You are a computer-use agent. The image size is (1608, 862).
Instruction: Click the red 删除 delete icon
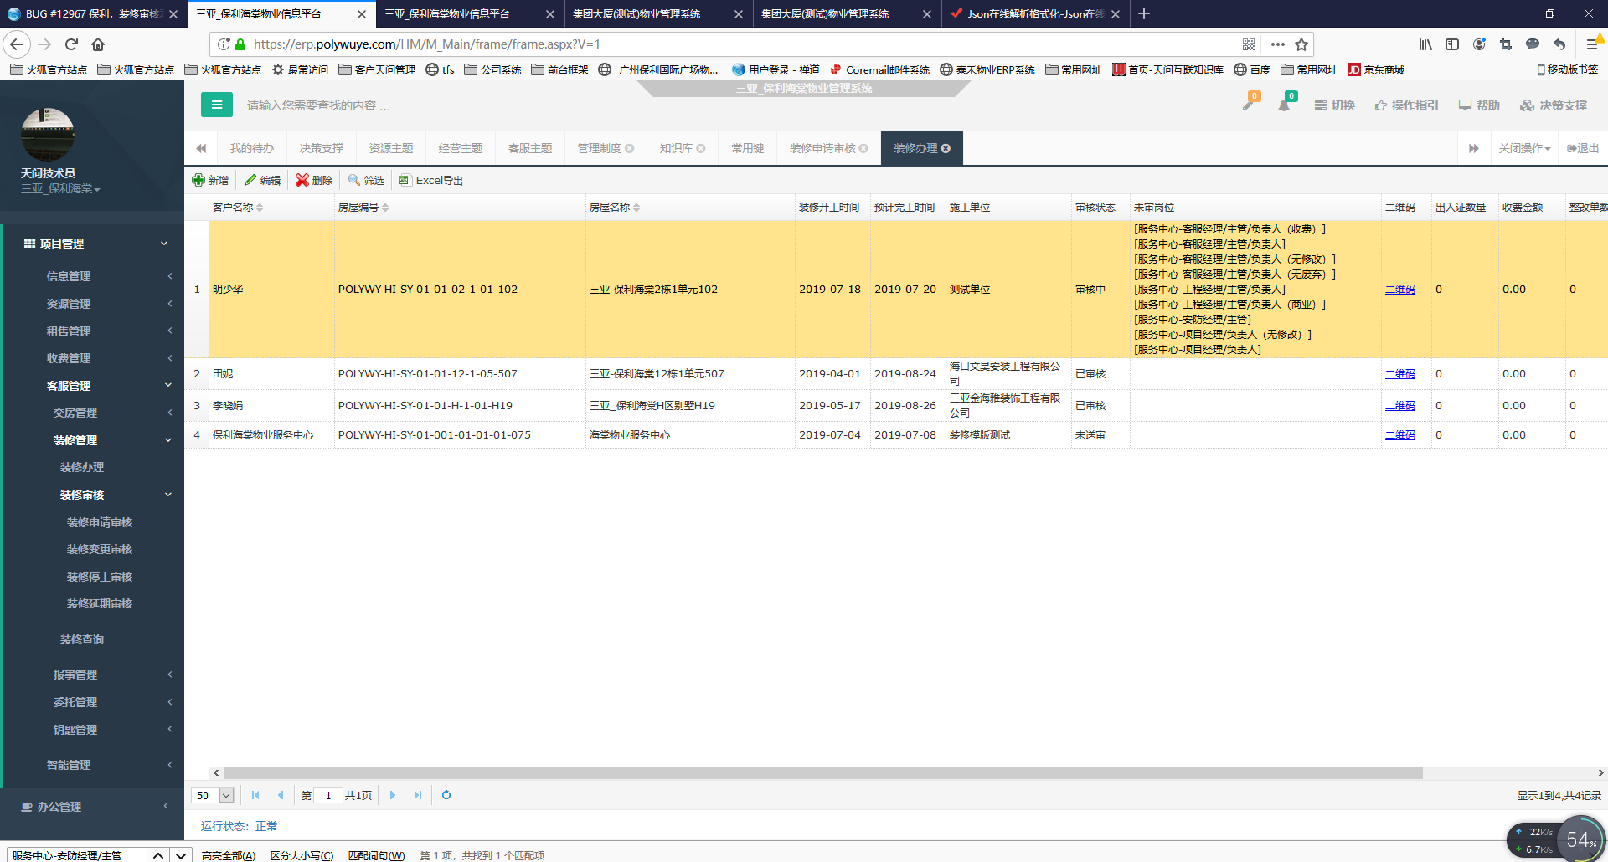(x=302, y=180)
